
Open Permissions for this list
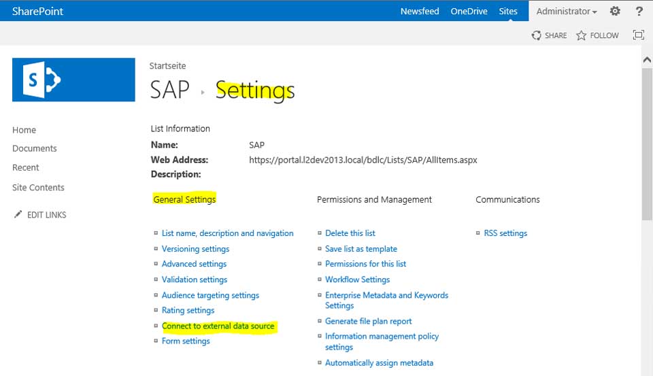pyautogui.click(x=365, y=264)
